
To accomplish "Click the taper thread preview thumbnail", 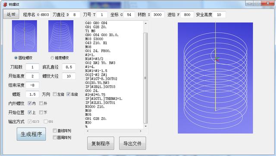I will (61, 36).
